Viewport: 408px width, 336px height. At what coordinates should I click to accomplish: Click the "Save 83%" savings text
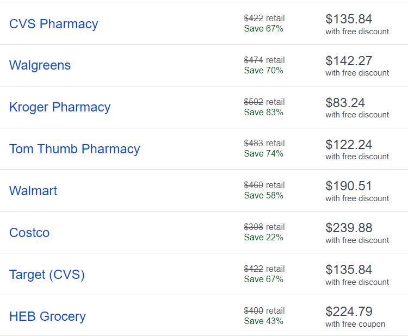[263, 112]
